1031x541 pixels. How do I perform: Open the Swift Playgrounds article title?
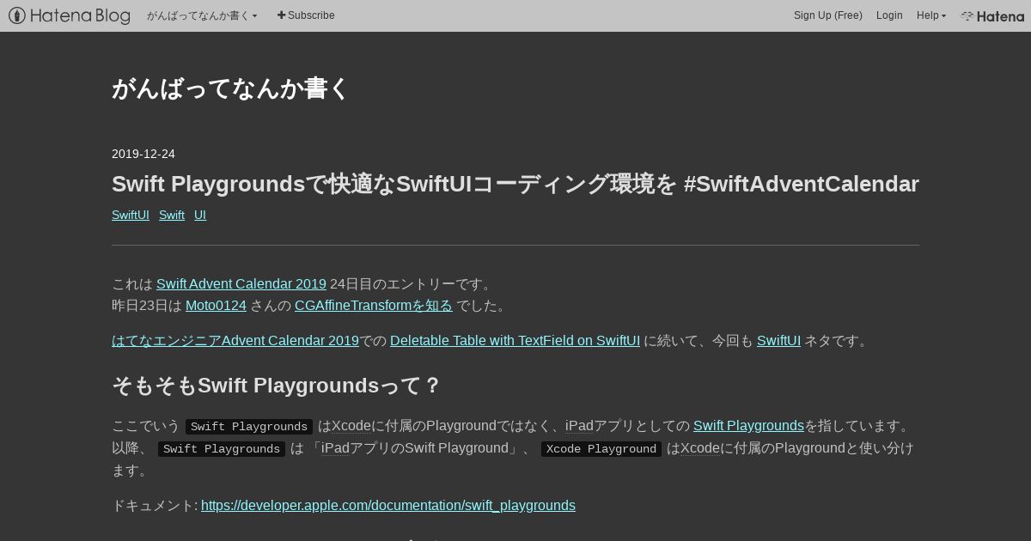[515, 184]
